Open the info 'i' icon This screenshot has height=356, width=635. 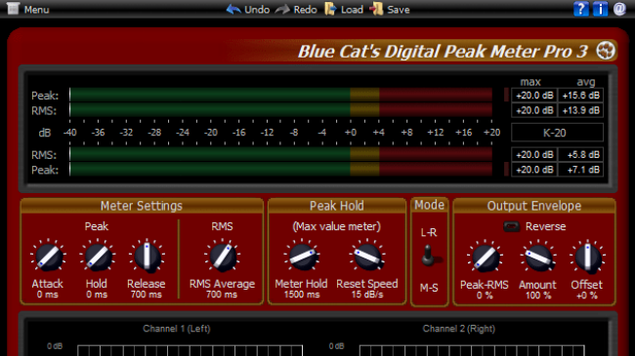600,9
